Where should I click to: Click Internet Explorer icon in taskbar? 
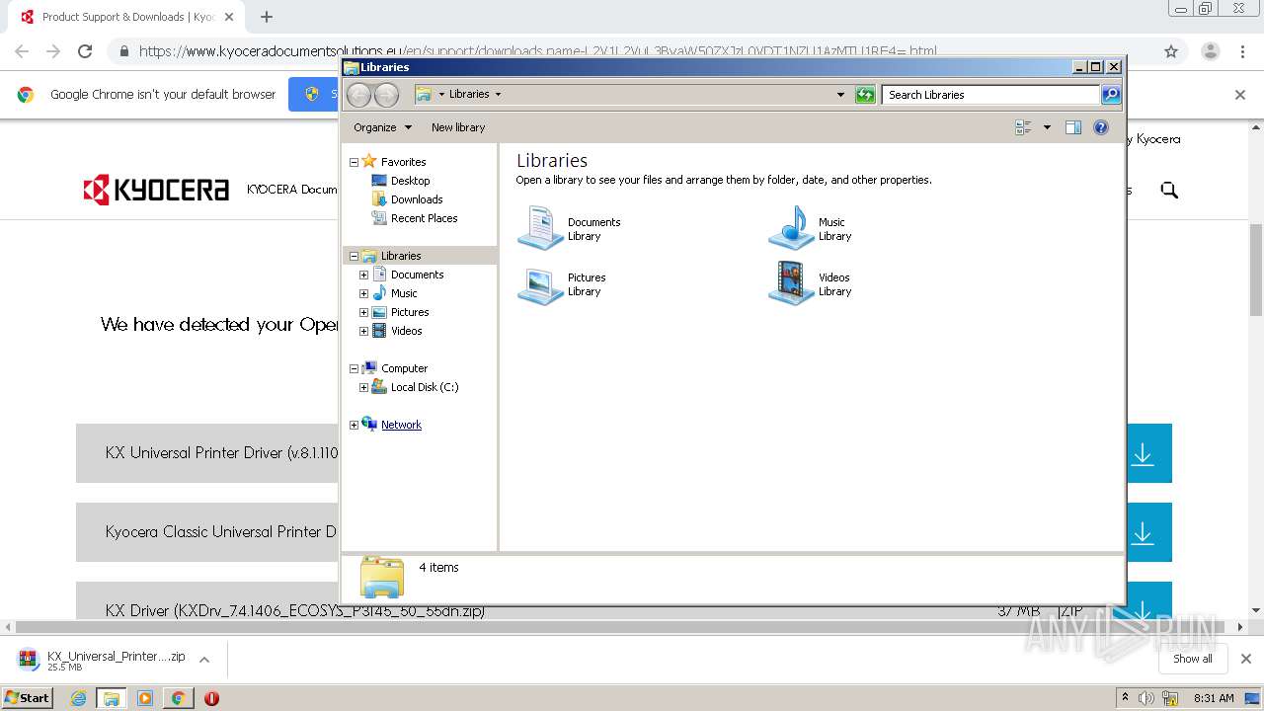(x=78, y=698)
